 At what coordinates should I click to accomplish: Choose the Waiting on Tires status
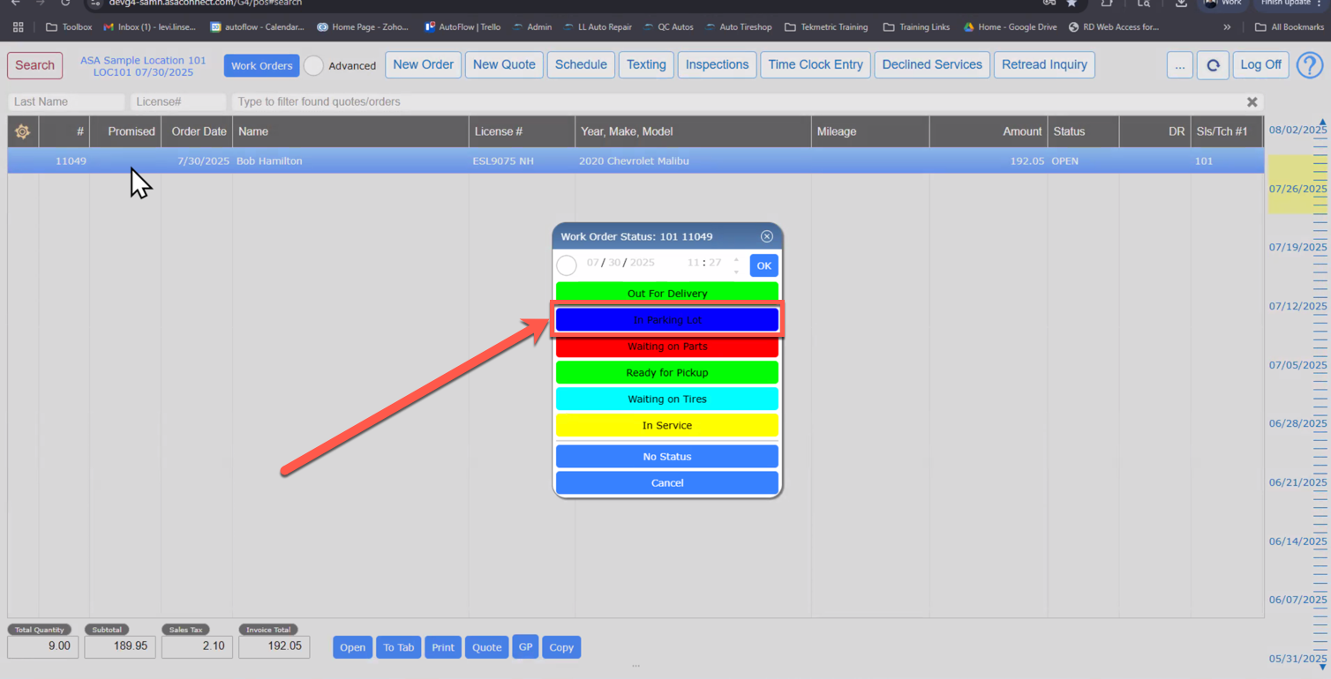tap(667, 399)
